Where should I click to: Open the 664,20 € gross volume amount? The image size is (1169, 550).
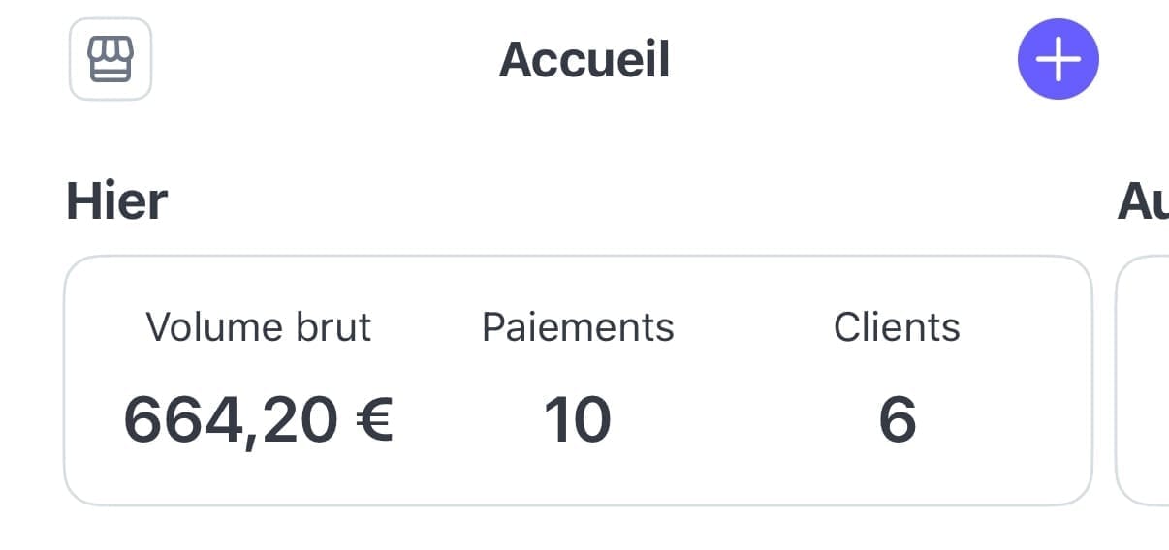click(x=259, y=420)
